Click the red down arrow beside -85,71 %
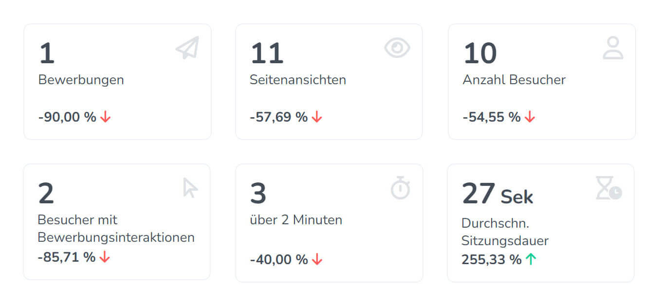Screen dimensions: 660x305 pos(105,257)
